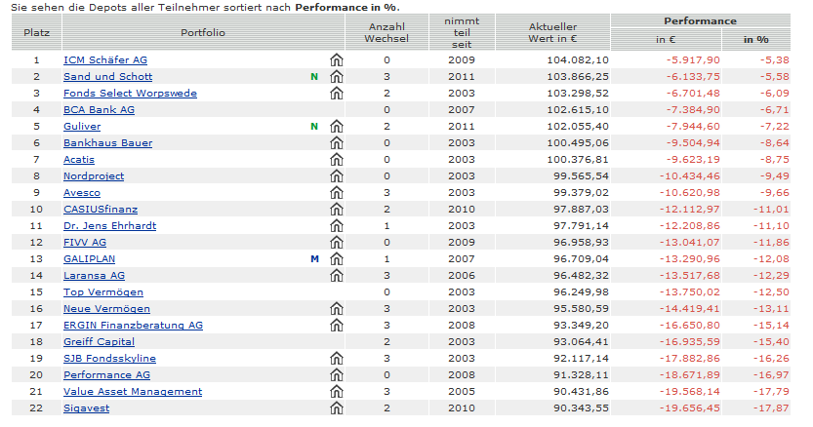Viewport: 813px width, 427px height.
Task: Open the ERGIN Finanzberatung AG link
Action: (133, 326)
